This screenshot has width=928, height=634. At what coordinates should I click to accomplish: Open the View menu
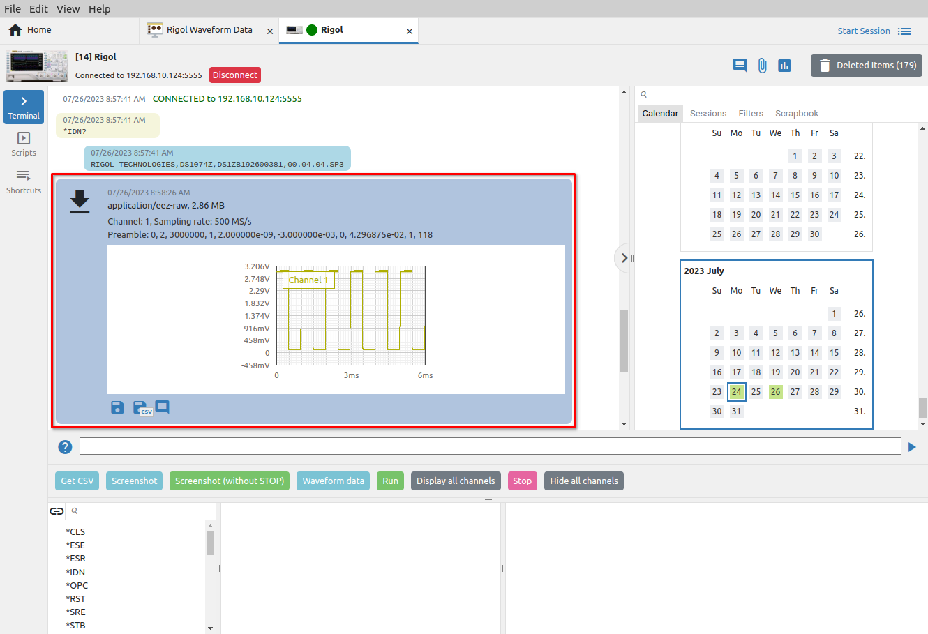click(x=68, y=9)
